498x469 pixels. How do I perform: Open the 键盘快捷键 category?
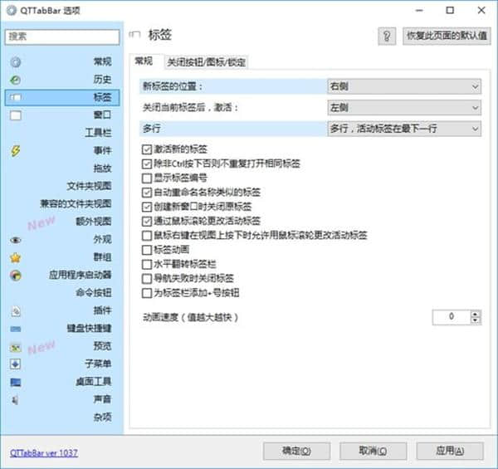point(62,328)
